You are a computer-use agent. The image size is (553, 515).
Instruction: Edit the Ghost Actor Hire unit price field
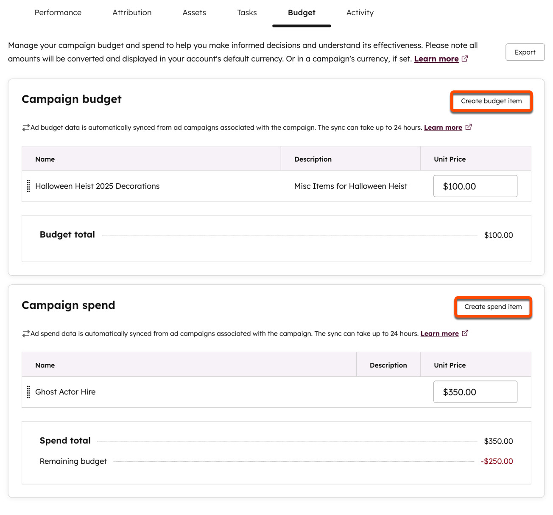click(475, 392)
